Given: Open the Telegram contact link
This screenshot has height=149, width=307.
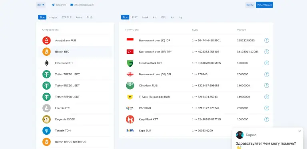Looking at the screenshot, I should tap(59, 5).
